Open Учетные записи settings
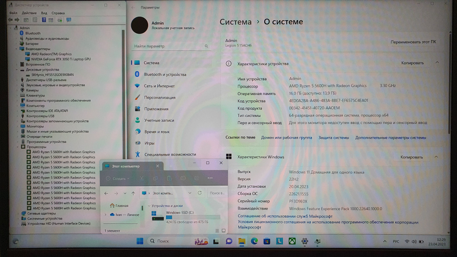Viewport: 457px width, 257px height. (x=159, y=120)
